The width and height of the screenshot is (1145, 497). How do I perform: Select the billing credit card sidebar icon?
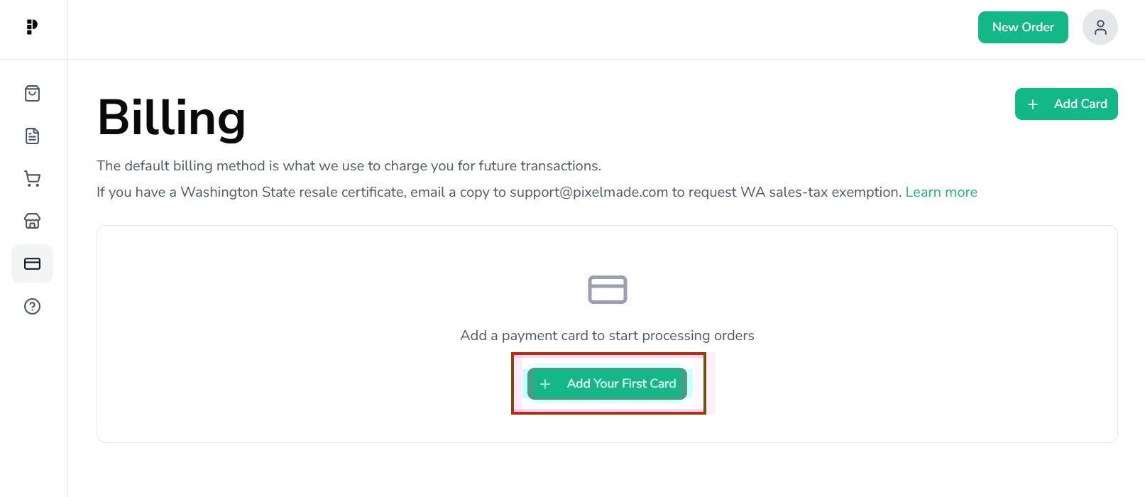coord(32,264)
